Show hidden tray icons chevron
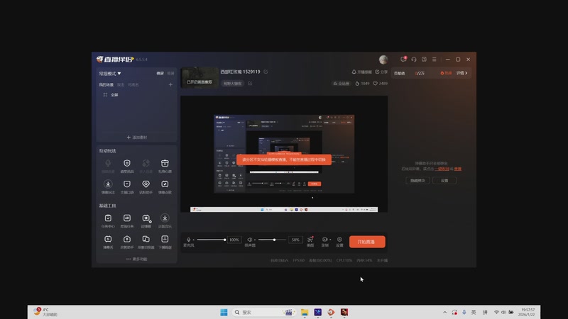Image resolution: width=568 pixels, height=319 pixels. (x=444, y=312)
